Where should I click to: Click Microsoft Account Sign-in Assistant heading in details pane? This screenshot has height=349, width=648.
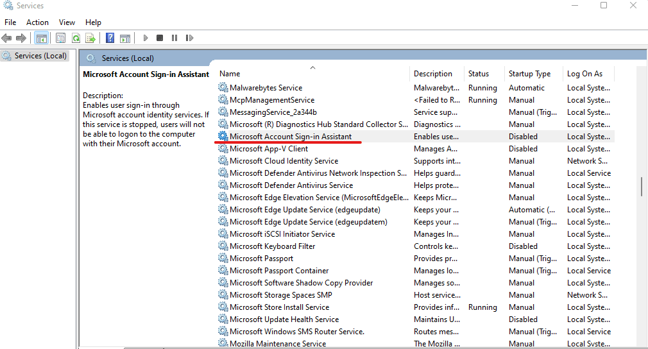[x=146, y=74]
